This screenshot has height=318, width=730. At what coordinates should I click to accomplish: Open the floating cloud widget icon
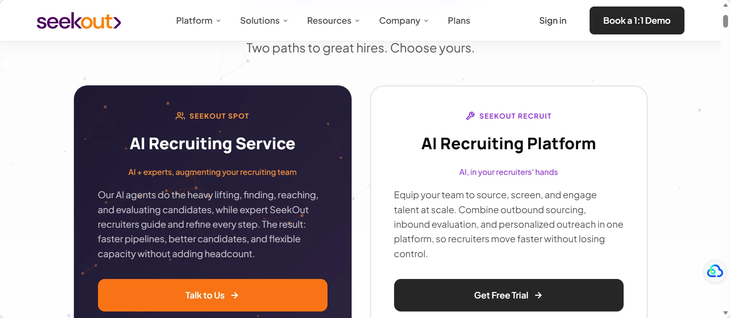coord(715,271)
